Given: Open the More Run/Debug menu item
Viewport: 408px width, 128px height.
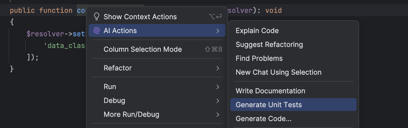Looking at the screenshot, I should point(131,114).
